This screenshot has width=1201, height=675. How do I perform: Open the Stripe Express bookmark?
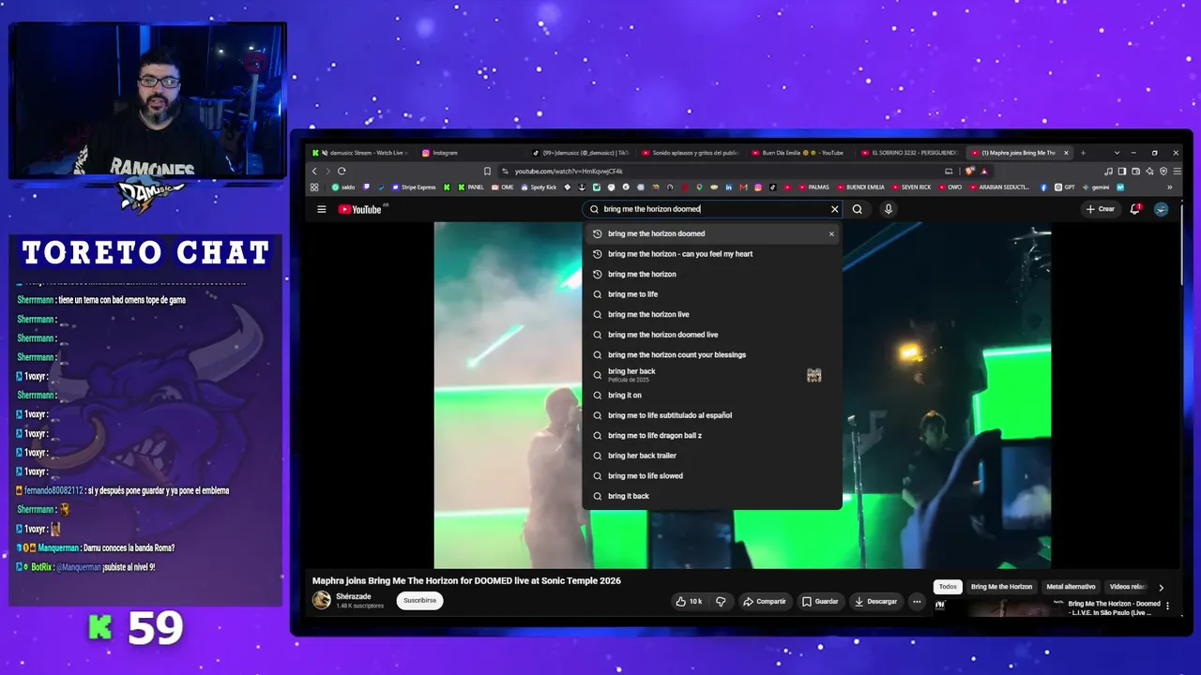[414, 187]
